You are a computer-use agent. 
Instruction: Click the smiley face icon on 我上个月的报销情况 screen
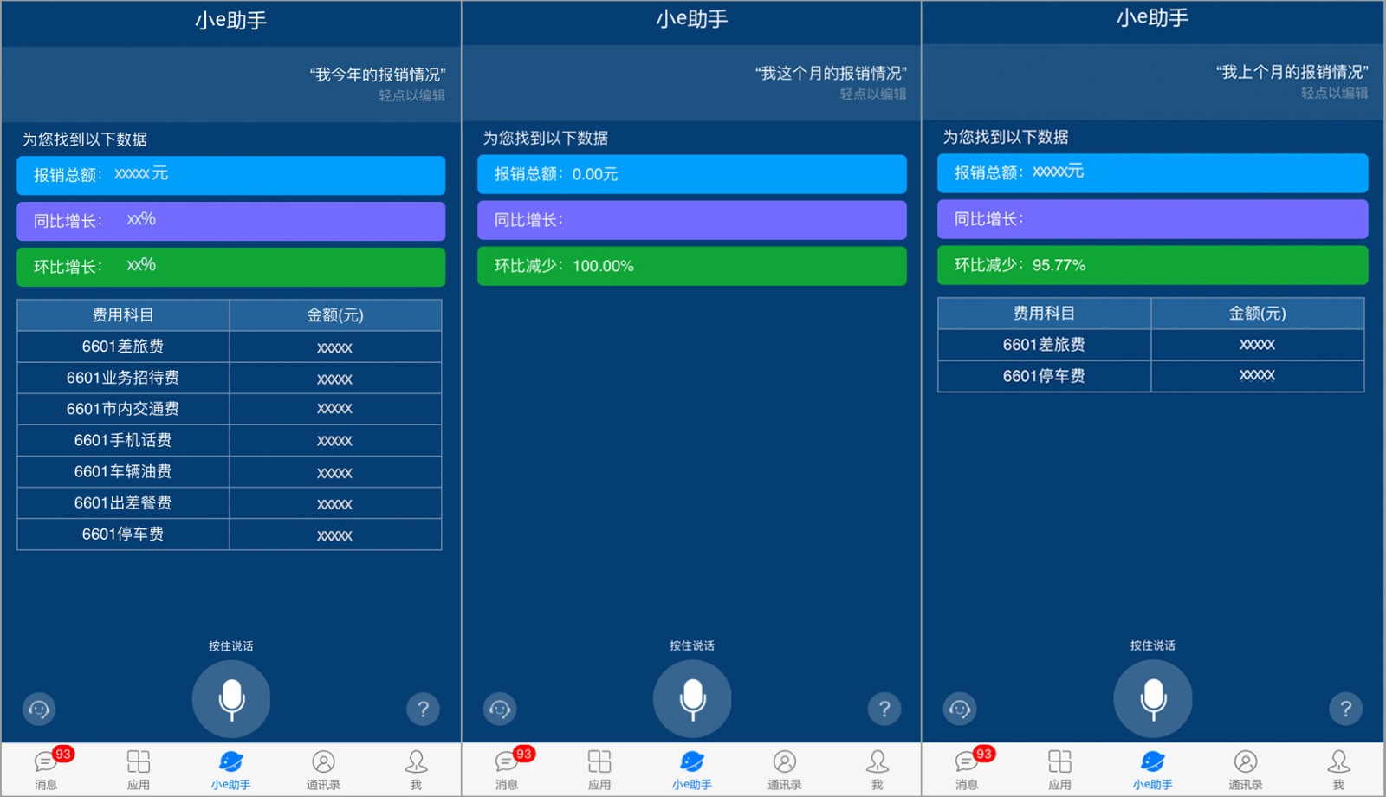(x=960, y=709)
